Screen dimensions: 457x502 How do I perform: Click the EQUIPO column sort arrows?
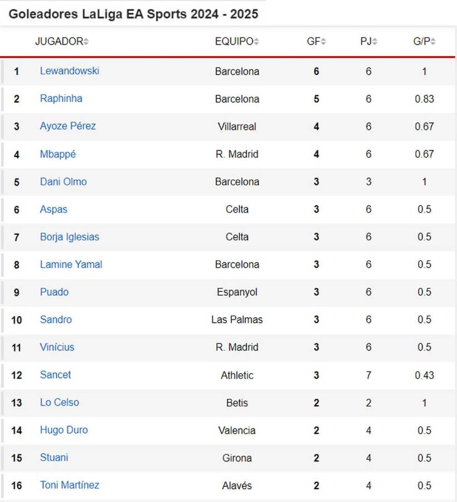click(x=255, y=41)
